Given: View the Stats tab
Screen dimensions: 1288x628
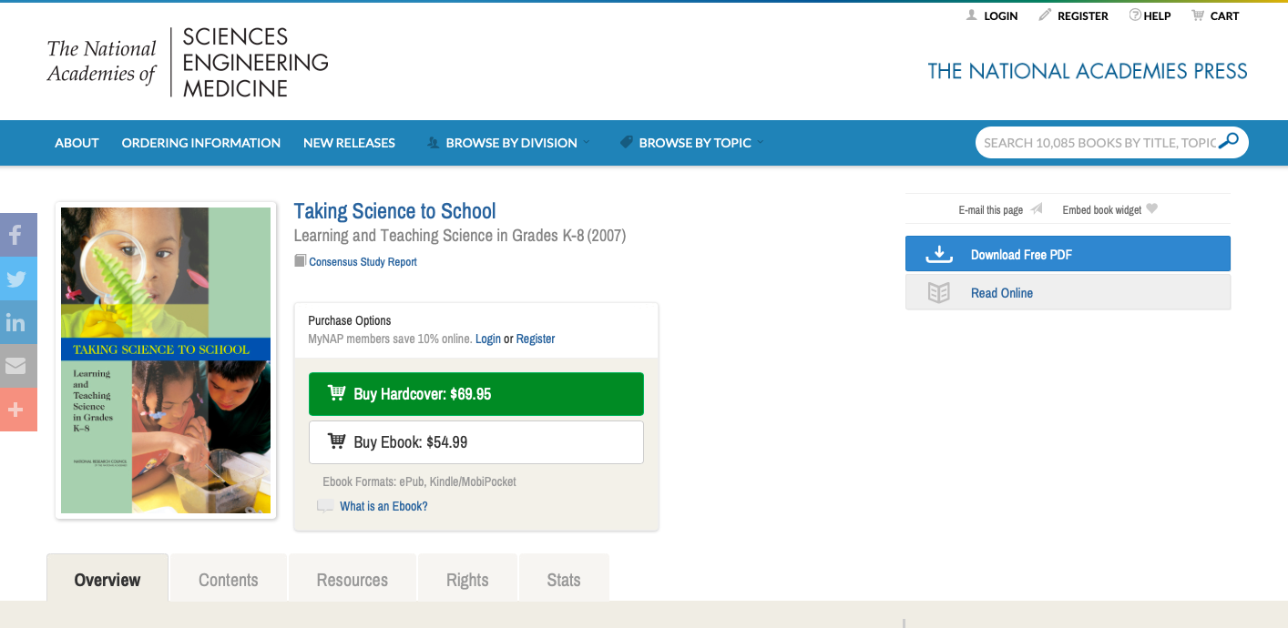Looking at the screenshot, I should (x=564, y=578).
